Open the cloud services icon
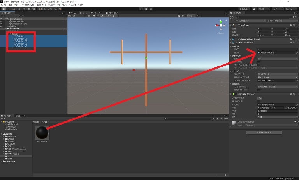299x180 pixels. [254, 9]
